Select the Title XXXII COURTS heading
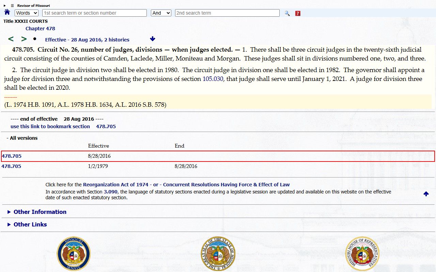This screenshot has width=436, height=272. click(x=26, y=21)
